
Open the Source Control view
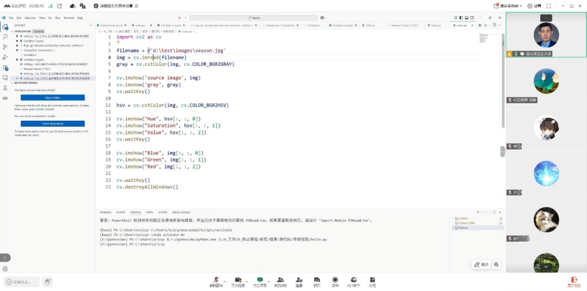coord(5,47)
